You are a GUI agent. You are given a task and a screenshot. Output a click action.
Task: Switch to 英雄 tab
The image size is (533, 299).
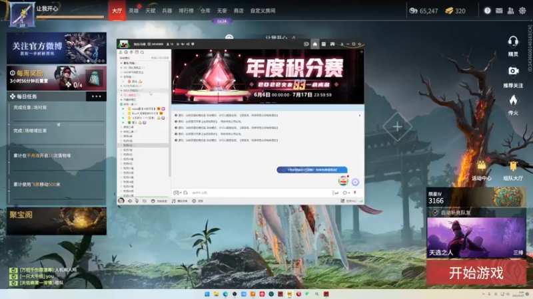point(134,11)
